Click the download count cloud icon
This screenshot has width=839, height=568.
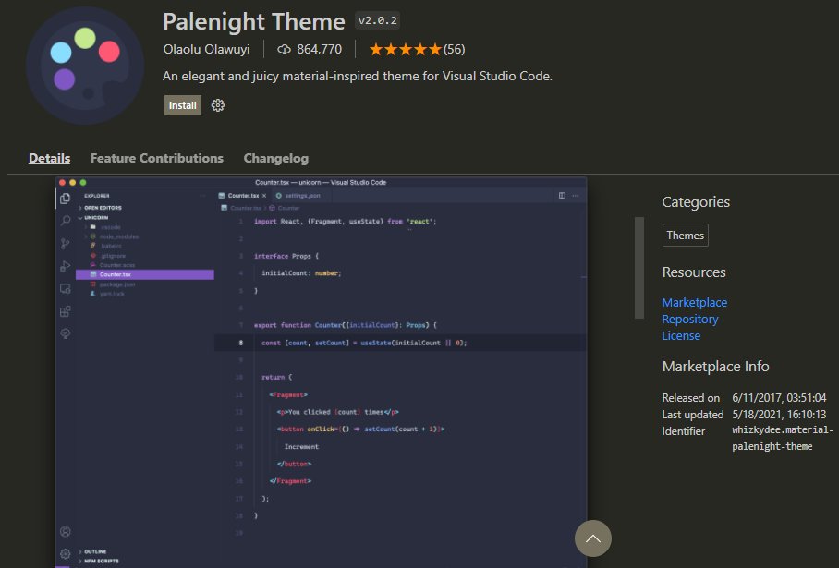(284, 50)
